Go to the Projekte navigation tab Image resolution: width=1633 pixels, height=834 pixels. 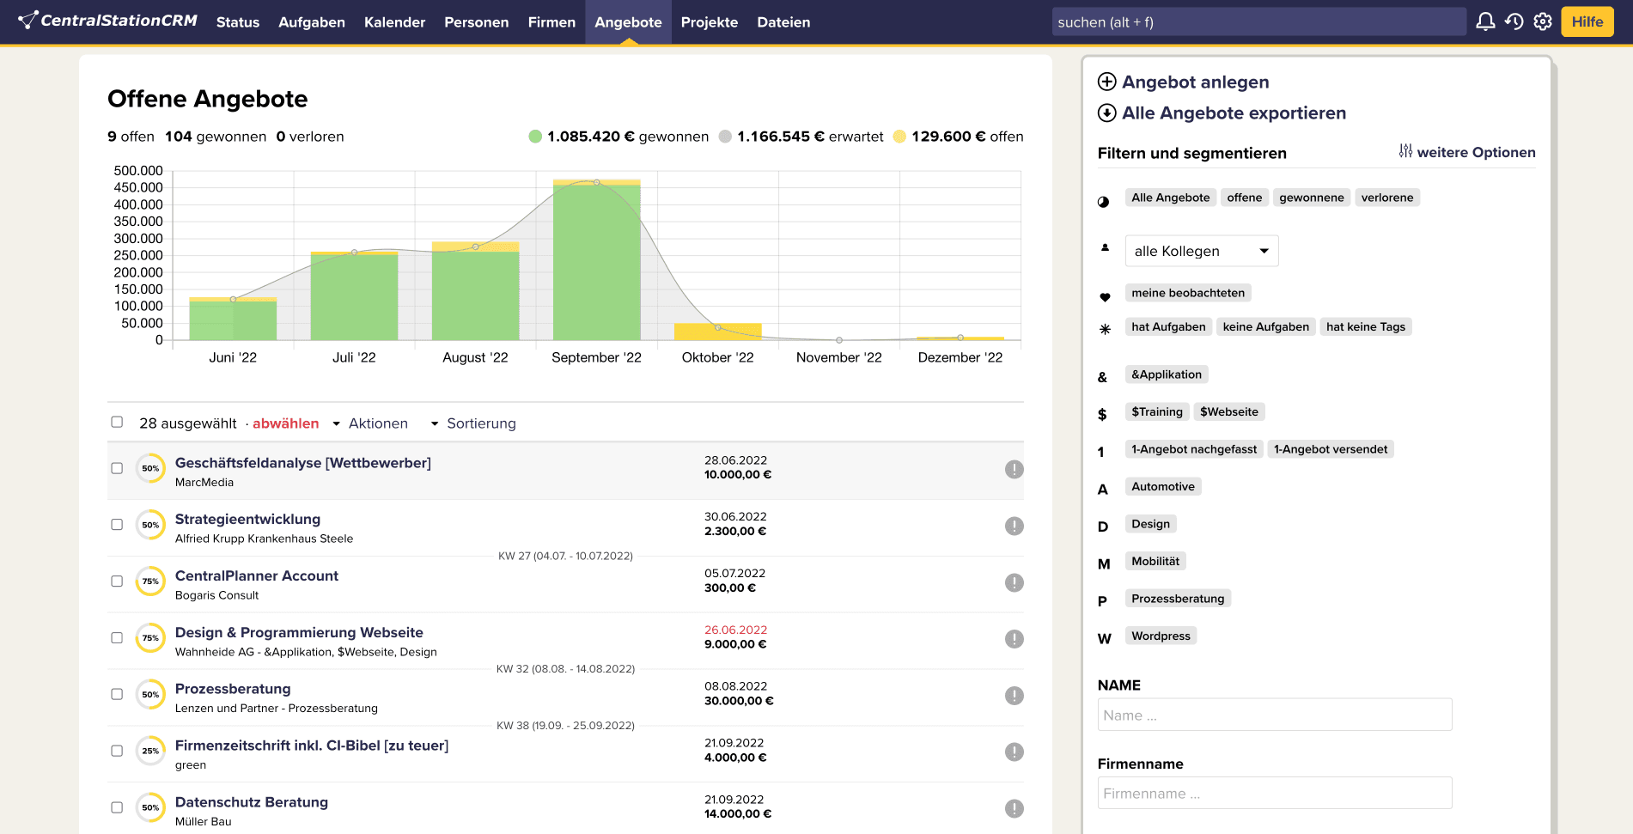(709, 22)
